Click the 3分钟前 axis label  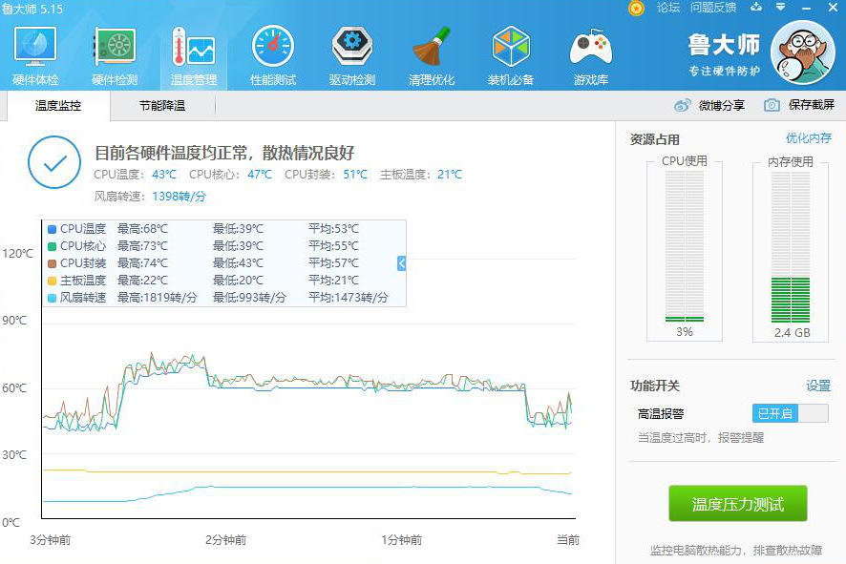coord(51,540)
